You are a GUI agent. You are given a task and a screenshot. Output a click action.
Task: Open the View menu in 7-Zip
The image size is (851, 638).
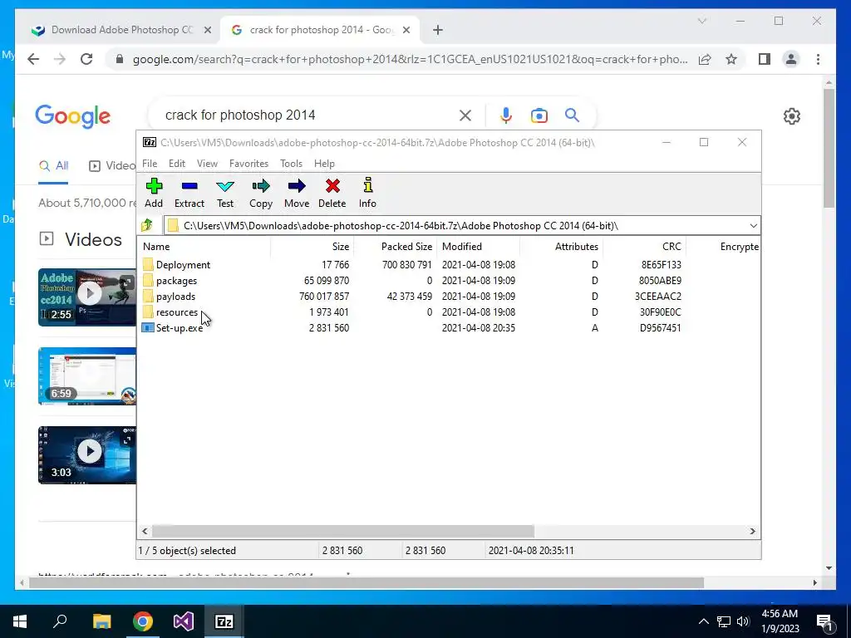coord(207,164)
